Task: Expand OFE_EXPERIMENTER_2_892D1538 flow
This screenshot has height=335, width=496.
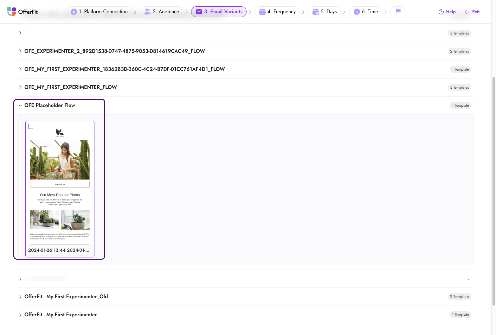Action: [x=20, y=51]
